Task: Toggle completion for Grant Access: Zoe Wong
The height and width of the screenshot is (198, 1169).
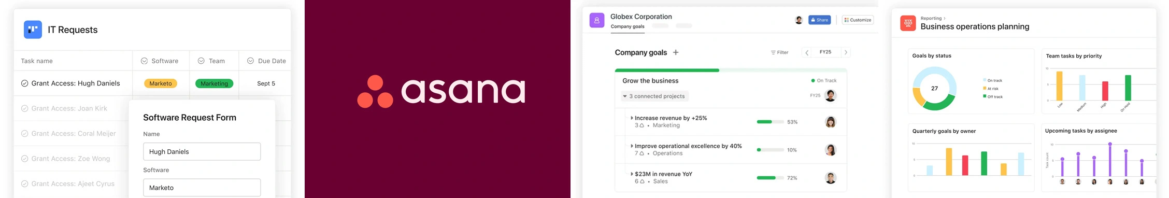Action: (24, 159)
